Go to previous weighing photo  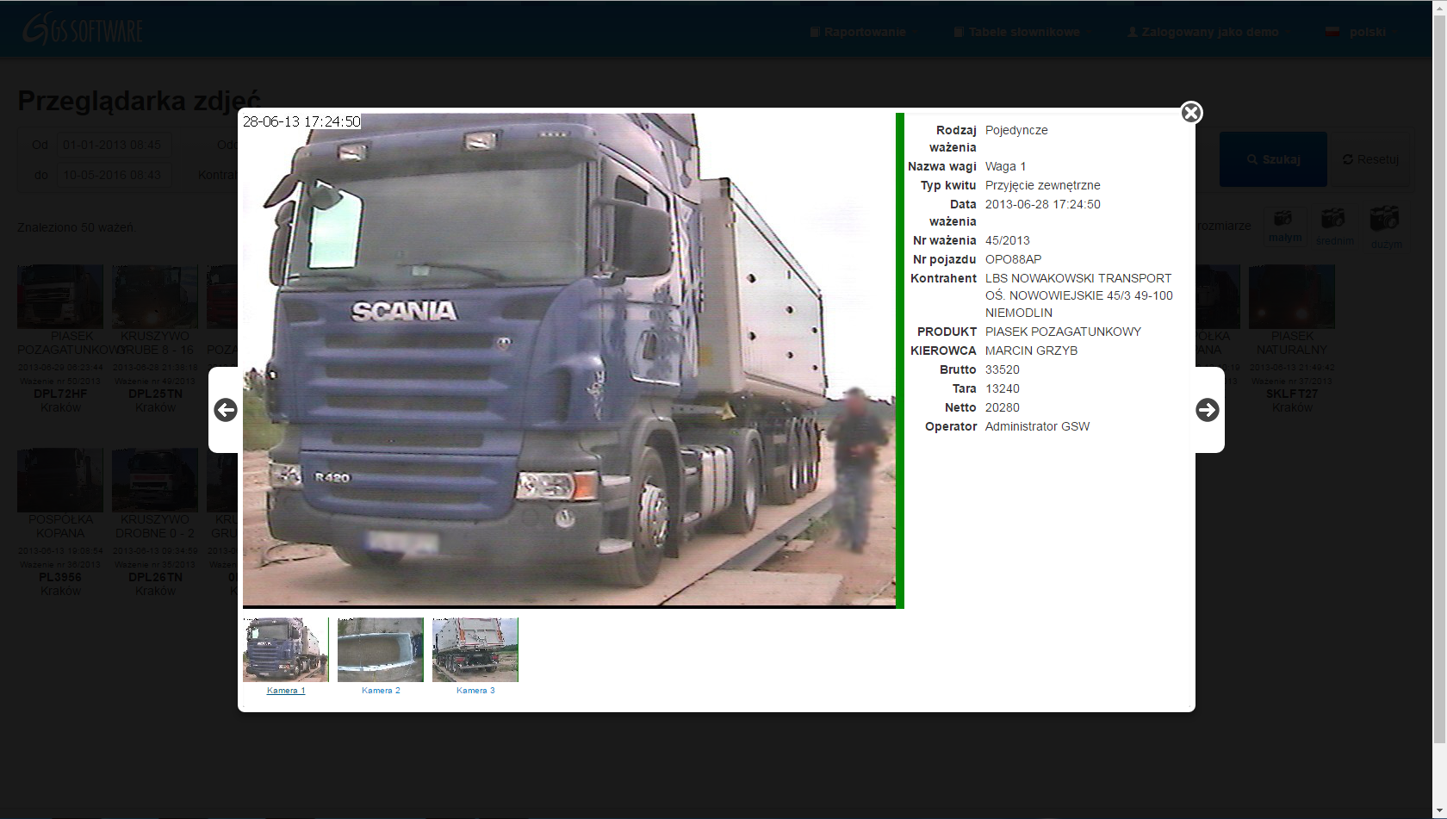[x=226, y=410]
